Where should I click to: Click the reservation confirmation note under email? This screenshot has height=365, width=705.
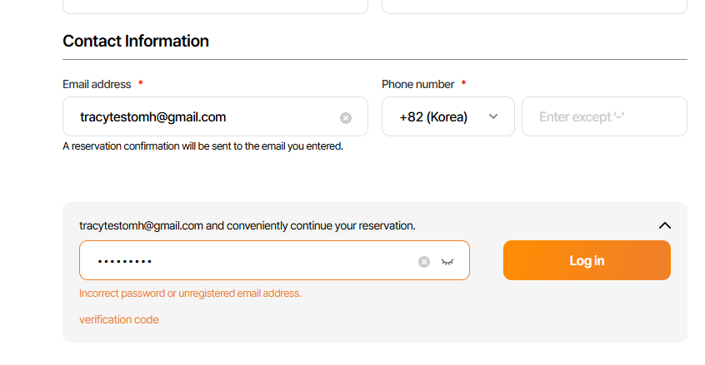[202, 146]
